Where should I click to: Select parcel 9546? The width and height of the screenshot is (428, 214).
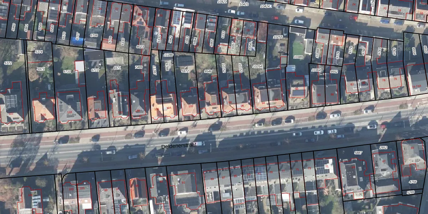coord(208,71)
